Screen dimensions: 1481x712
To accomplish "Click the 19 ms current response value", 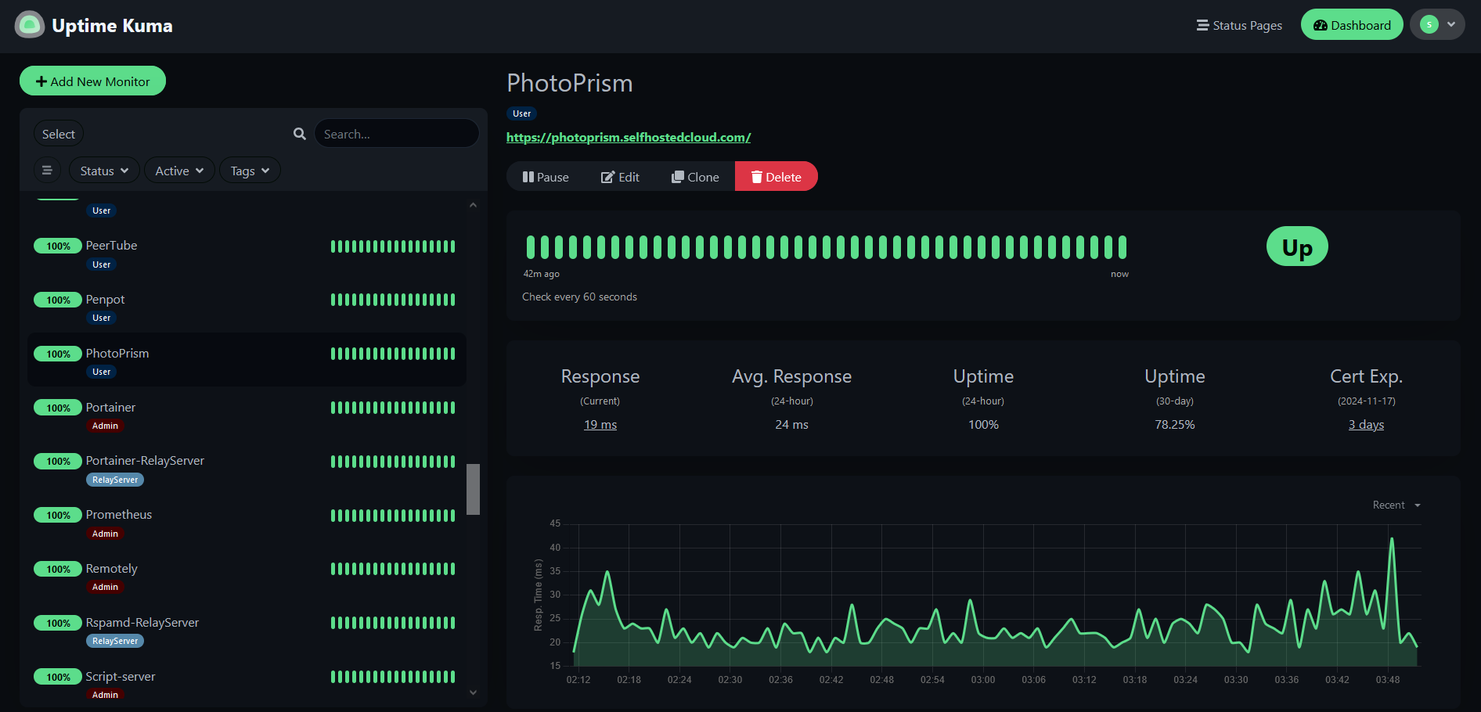I will coord(600,424).
